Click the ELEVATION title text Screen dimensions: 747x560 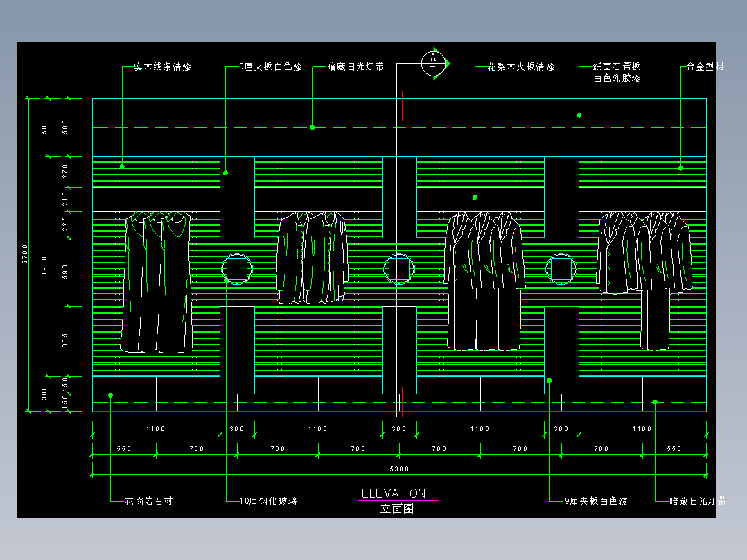(x=394, y=493)
